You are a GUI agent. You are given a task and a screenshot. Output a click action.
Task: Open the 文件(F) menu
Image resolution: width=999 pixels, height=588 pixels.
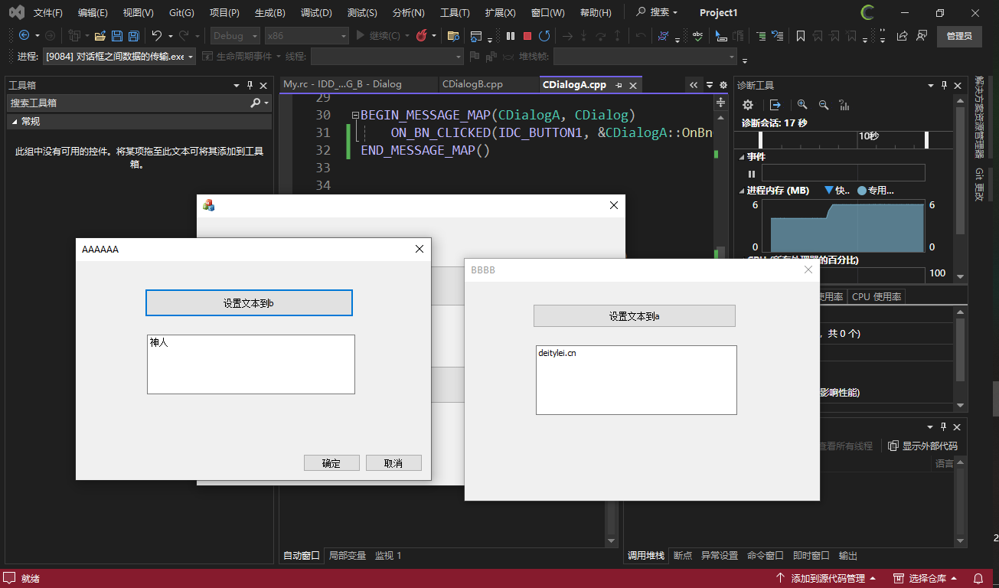(x=48, y=13)
